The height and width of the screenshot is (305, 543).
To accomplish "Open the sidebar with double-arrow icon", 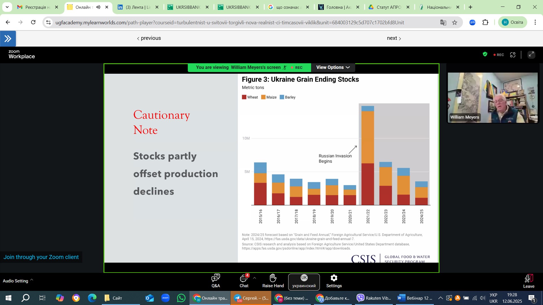I will click(8, 39).
